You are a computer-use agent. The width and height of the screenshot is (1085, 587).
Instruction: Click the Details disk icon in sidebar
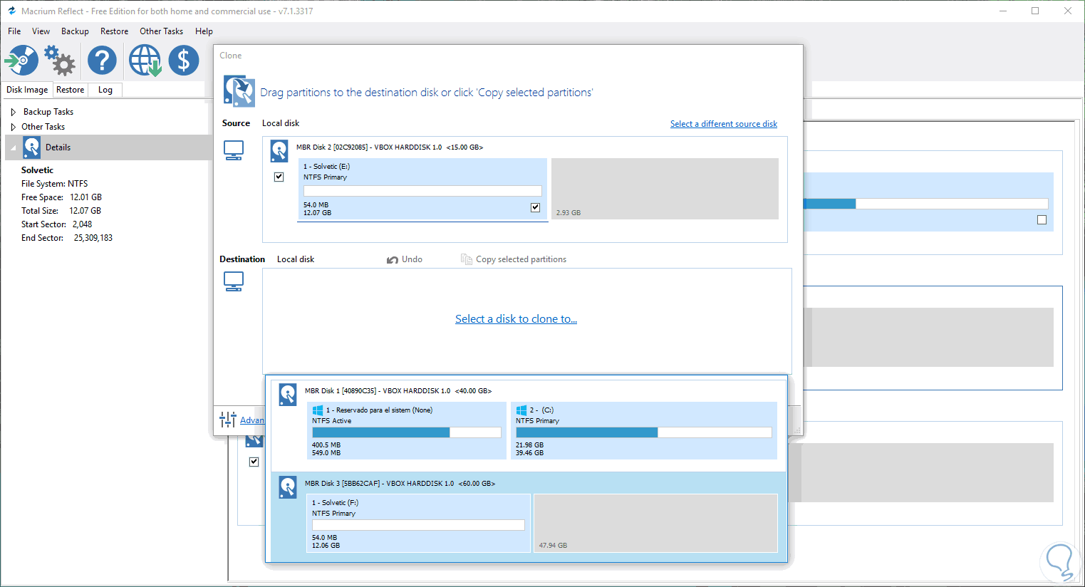coord(32,147)
